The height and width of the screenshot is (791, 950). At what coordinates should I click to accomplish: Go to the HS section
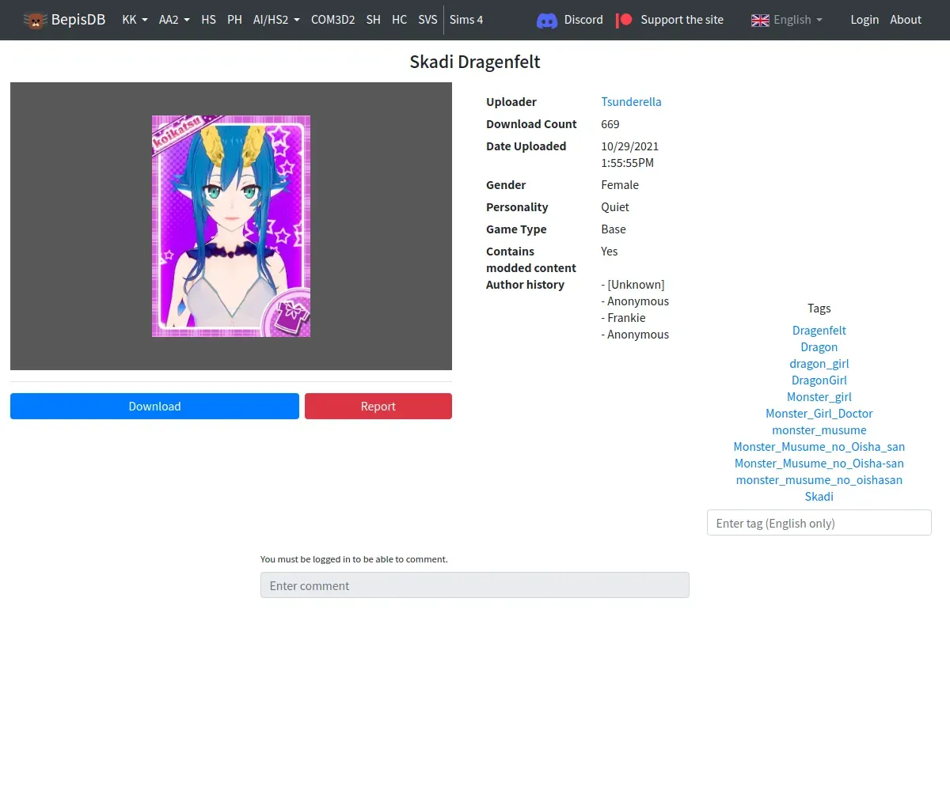point(208,20)
